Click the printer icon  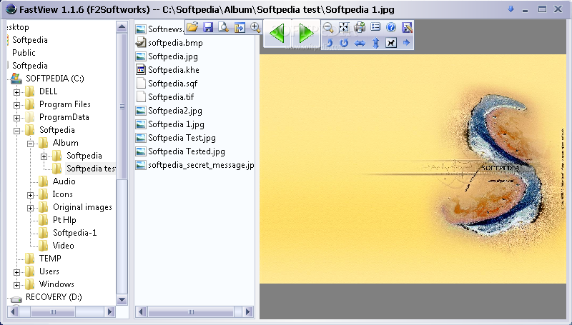360,27
